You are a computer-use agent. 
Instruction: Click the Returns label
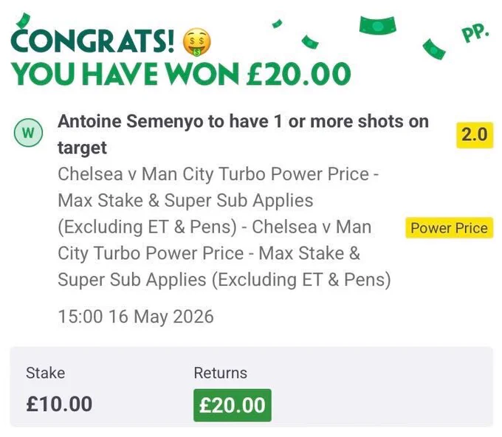click(220, 373)
